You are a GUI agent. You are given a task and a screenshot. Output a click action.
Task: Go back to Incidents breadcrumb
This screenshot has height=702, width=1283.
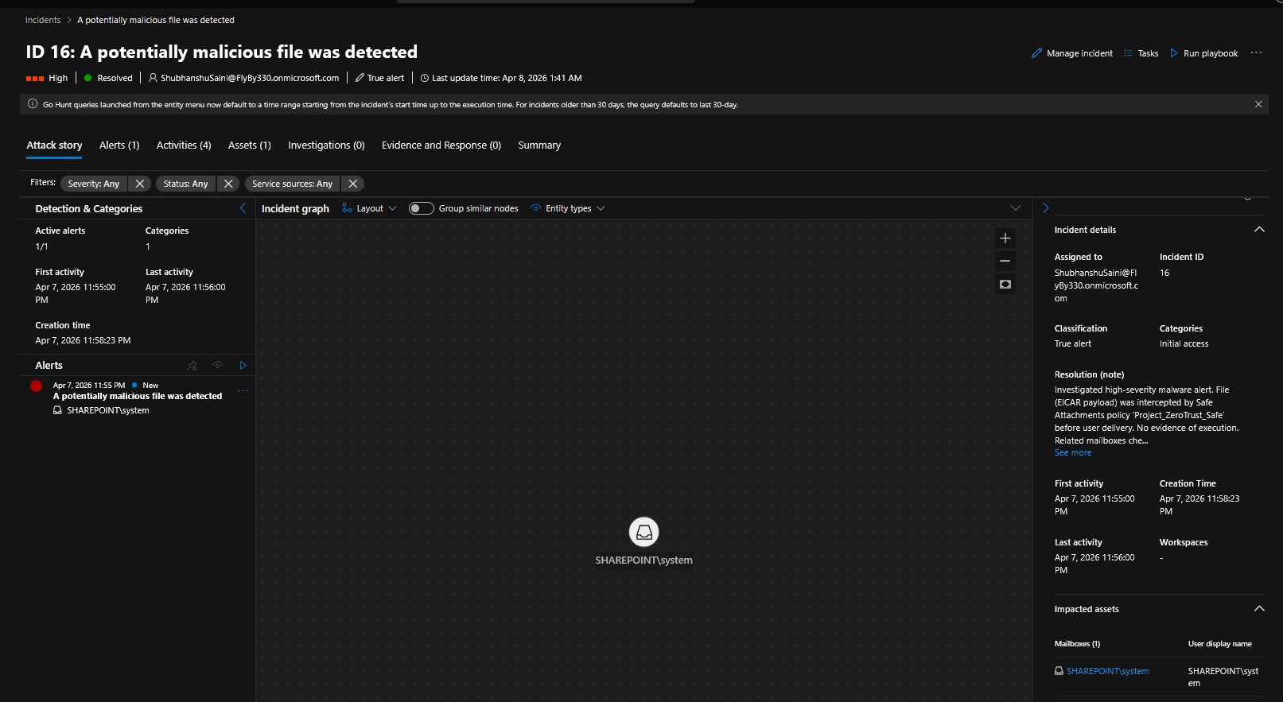pos(43,20)
